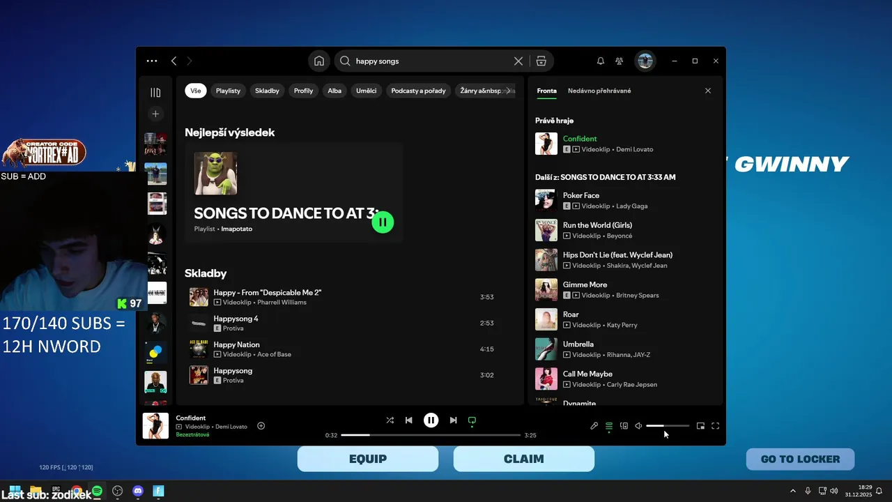Open the miniplayer
This screenshot has height=502, width=892.
point(700,426)
